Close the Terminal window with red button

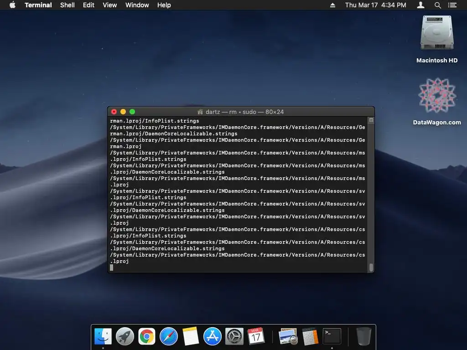(114, 112)
